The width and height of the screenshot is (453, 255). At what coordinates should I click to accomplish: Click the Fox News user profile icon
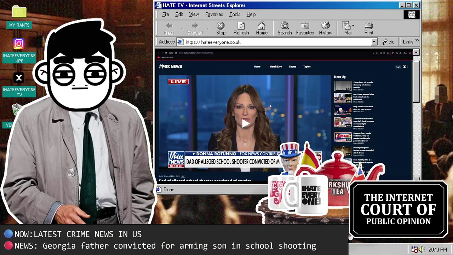click(405, 67)
